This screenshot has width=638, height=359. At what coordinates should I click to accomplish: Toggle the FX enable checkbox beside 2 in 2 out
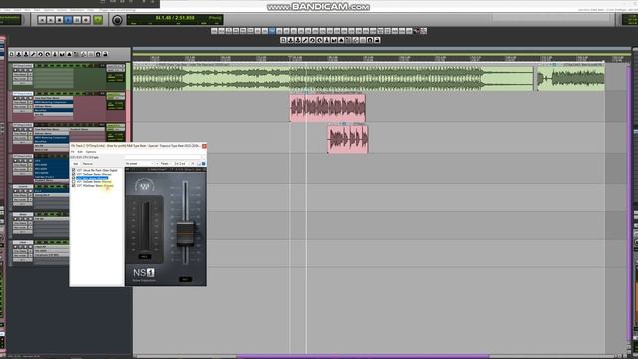coord(203,164)
